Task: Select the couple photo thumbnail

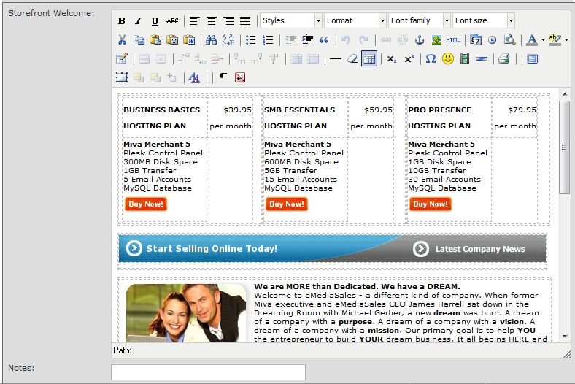Action: click(x=186, y=313)
